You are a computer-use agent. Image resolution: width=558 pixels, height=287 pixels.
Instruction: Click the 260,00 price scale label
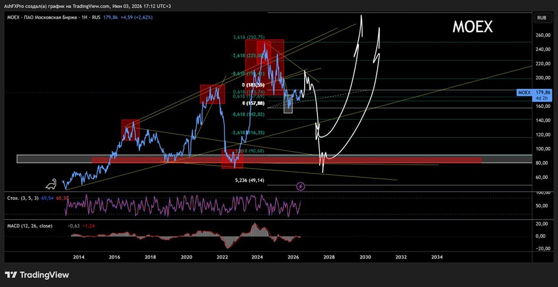click(542, 35)
